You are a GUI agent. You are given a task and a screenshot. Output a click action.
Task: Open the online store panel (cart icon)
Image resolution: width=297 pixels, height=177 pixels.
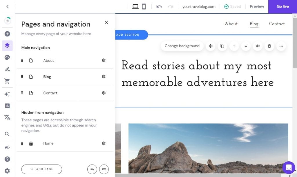7,81
